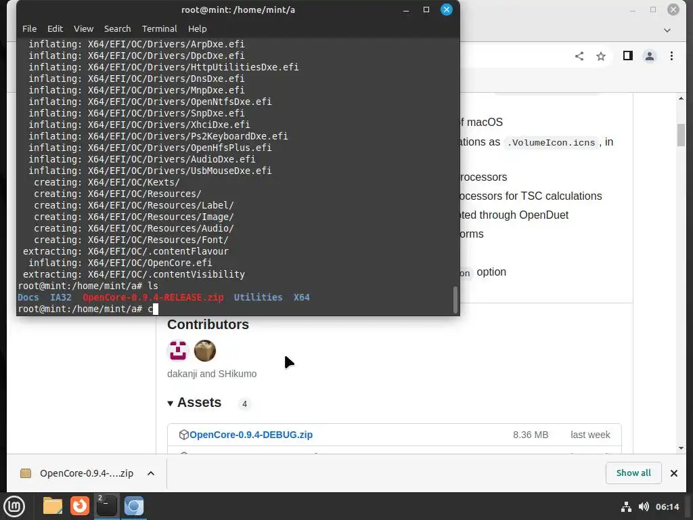
Task: Open the Files folder icon in taskbar
Action: coord(53,506)
